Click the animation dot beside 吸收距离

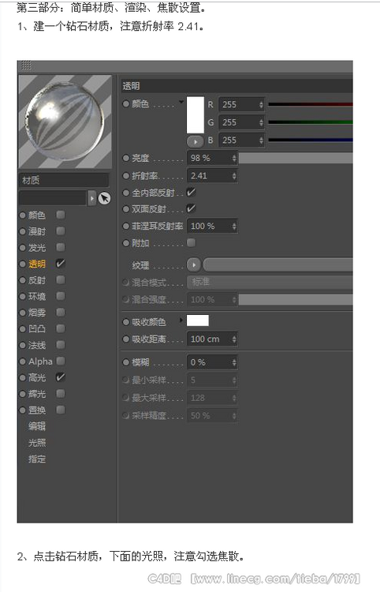pyautogui.click(x=126, y=339)
